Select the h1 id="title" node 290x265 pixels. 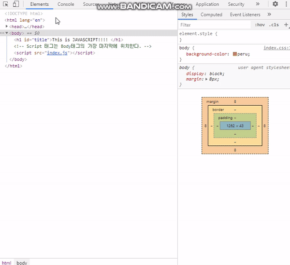point(69,40)
